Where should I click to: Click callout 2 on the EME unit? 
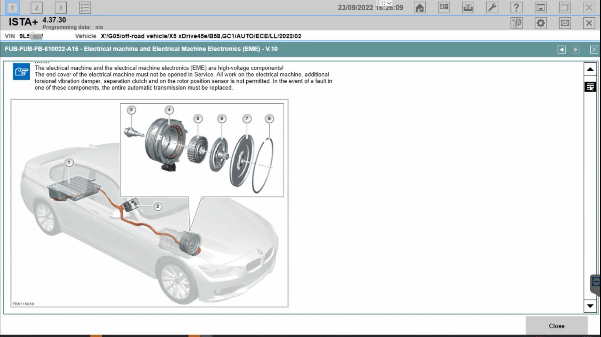click(158, 206)
